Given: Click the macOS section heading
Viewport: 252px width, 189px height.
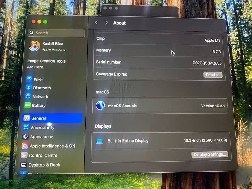Looking at the screenshot, I should coord(102,92).
